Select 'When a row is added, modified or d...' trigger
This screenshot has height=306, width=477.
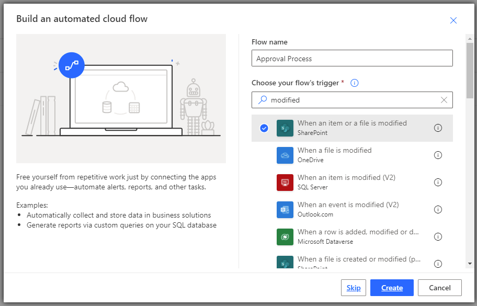tap(352, 236)
